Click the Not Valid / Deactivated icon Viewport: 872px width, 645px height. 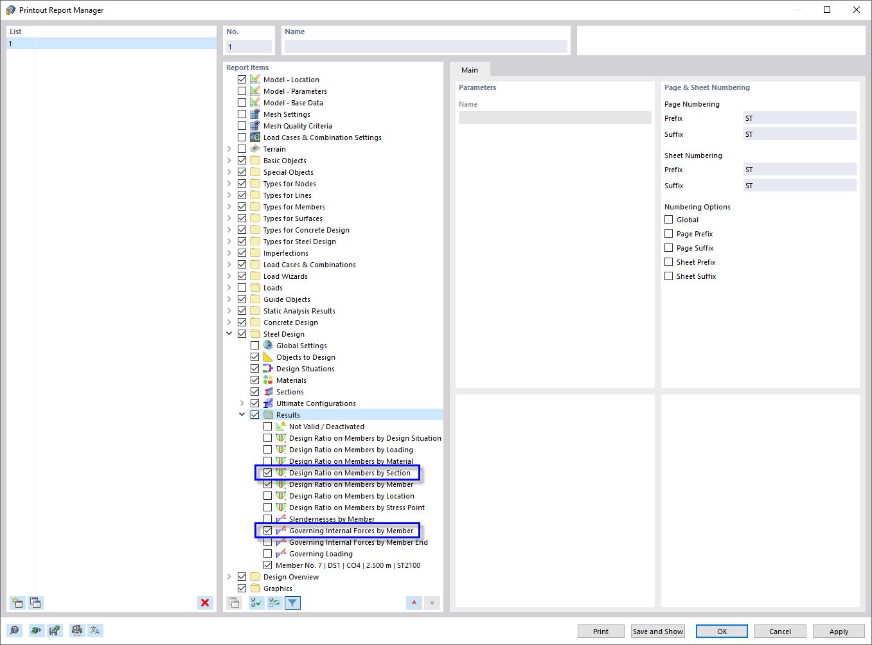pyautogui.click(x=281, y=427)
